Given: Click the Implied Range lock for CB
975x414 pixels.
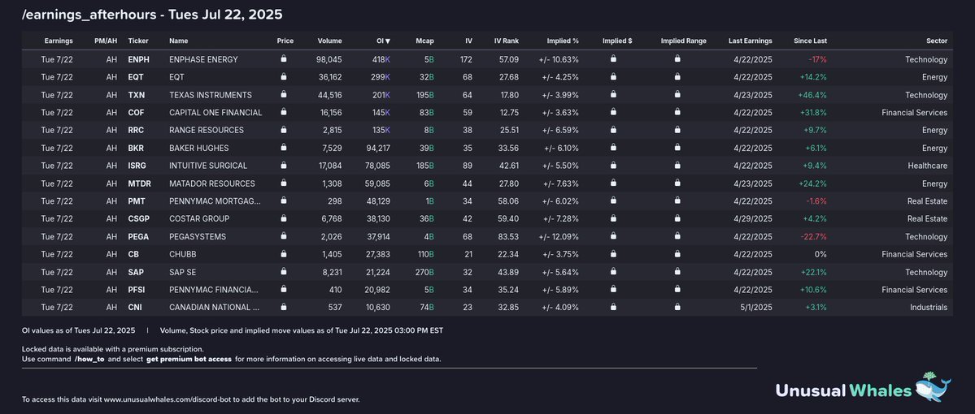Looking at the screenshot, I should point(677,254).
